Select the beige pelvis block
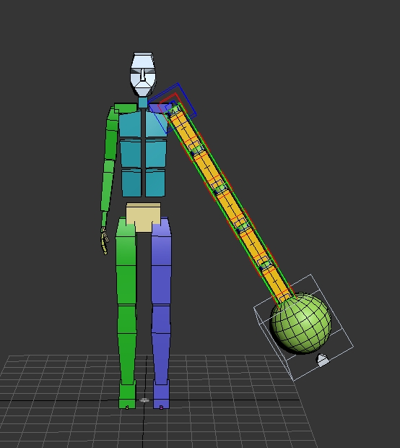Screen dimensions: 400x448 pos(144,217)
